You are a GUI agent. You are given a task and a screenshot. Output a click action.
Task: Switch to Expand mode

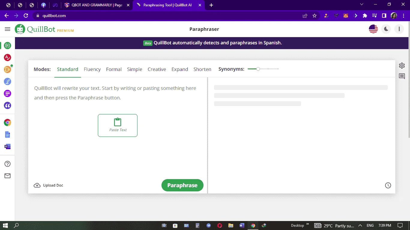180,69
